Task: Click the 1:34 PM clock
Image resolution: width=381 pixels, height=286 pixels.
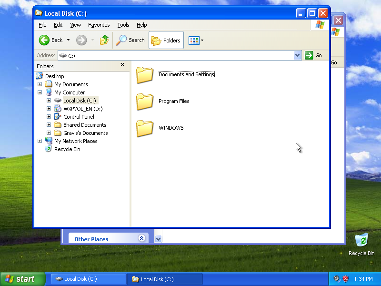Action: click(x=363, y=279)
